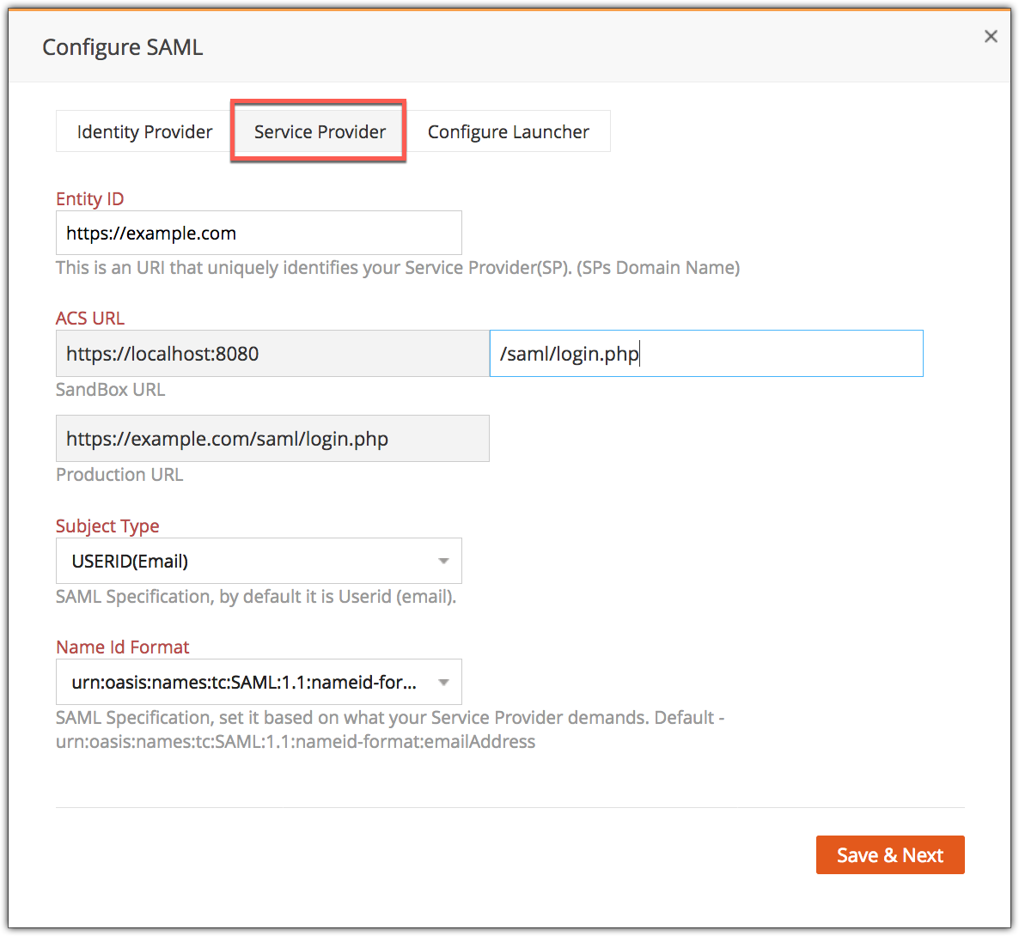Click the Configure SAML dialog title
This screenshot has width=1019, height=936.
122,47
